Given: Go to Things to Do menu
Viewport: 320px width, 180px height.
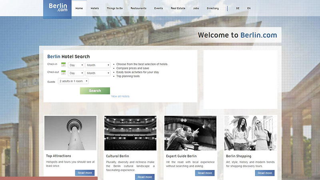Looking at the screenshot, I should (x=114, y=8).
